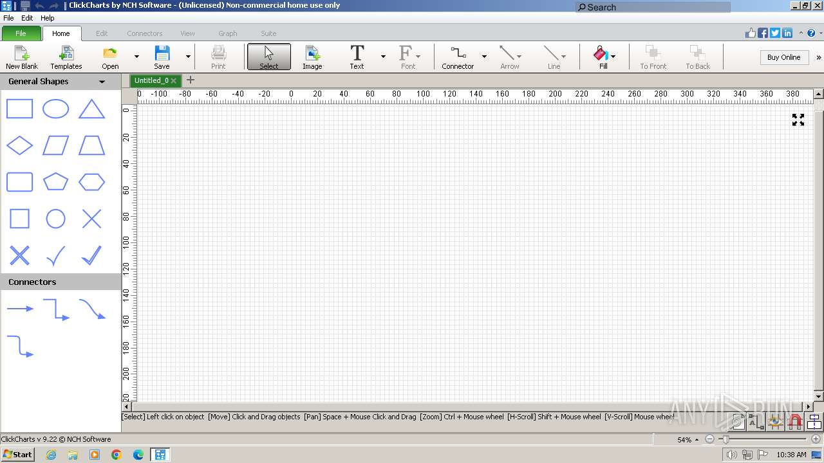Image resolution: width=824 pixels, height=463 pixels.
Task: Add a triangle shape
Action: click(91, 109)
